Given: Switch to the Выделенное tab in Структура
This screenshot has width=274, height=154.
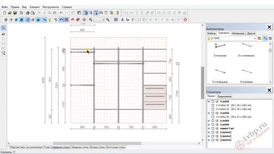Looking at the screenshot, I should pyautogui.click(x=224, y=96).
